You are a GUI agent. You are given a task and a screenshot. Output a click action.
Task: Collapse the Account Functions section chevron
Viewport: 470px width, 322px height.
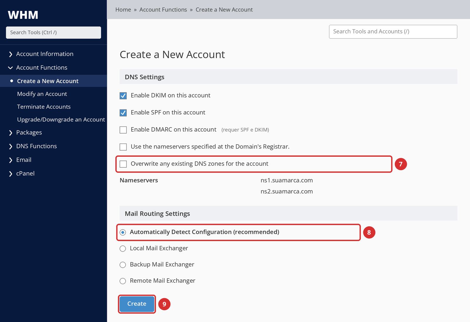point(11,68)
